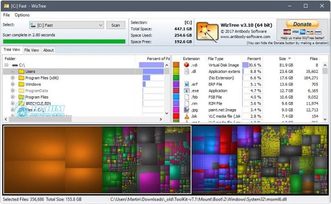Screen dimensions: 331x204
Task: Expand the Program Files (x86) folder
Action: coord(13,78)
